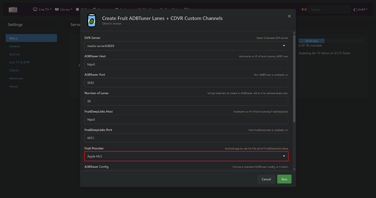Close the Create Fruit ADBTuner dialog
376x198 pixels.
pyautogui.click(x=289, y=16)
